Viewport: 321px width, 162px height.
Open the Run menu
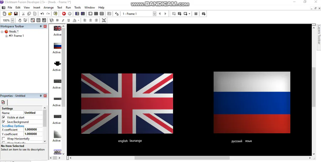pyautogui.click(x=68, y=7)
